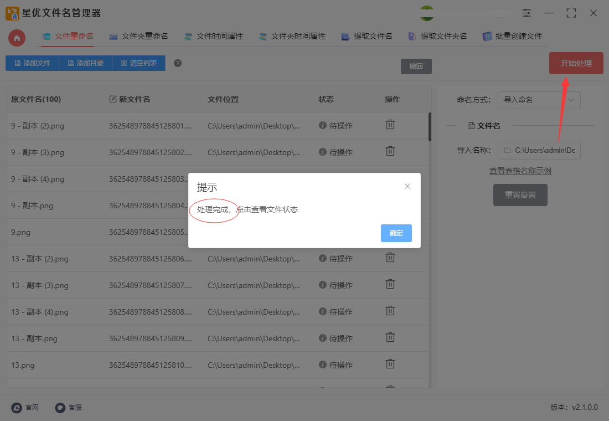
Task: Click the version v2.1.0.0 text
Action: pos(574,407)
